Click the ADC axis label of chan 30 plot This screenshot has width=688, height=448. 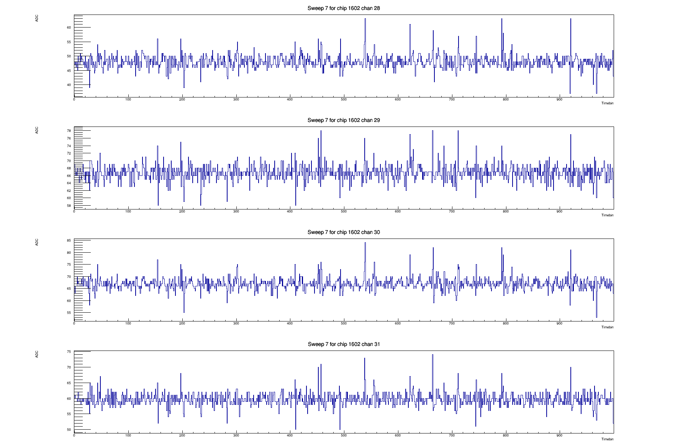(x=37, y=242)
